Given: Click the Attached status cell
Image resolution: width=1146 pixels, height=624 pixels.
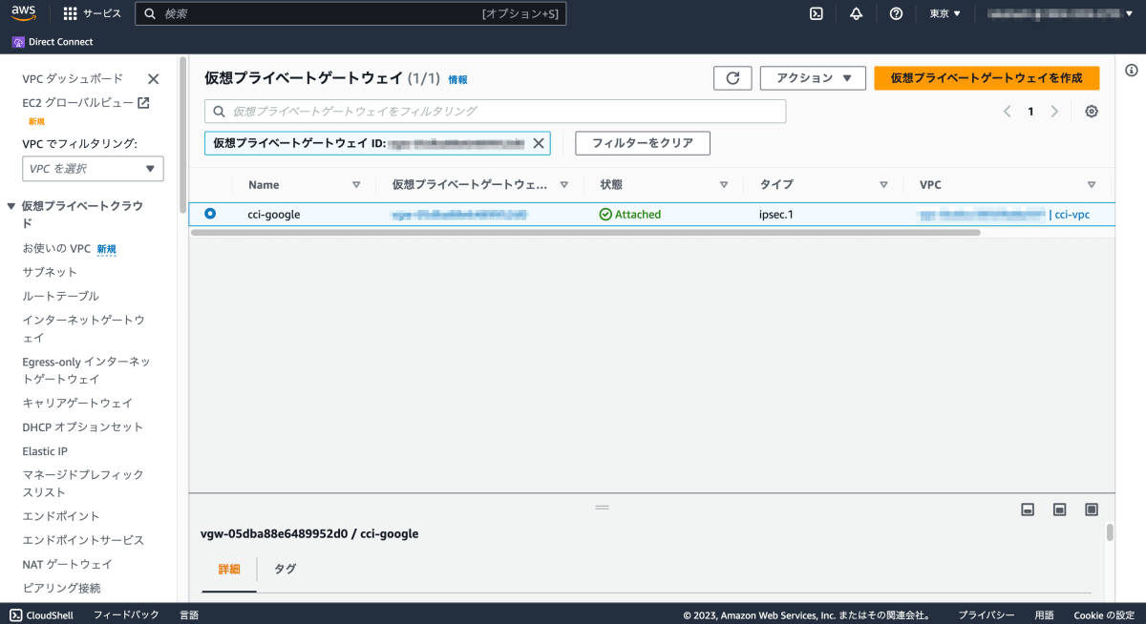Looking at the screenshot, I should 630,215.
